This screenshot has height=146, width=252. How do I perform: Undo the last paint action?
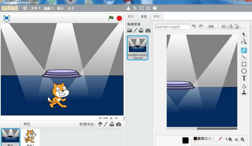pyautogui.click(x=194, y=26)
